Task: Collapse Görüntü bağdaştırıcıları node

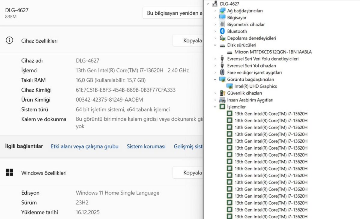Action: click(x=215, y=79)
